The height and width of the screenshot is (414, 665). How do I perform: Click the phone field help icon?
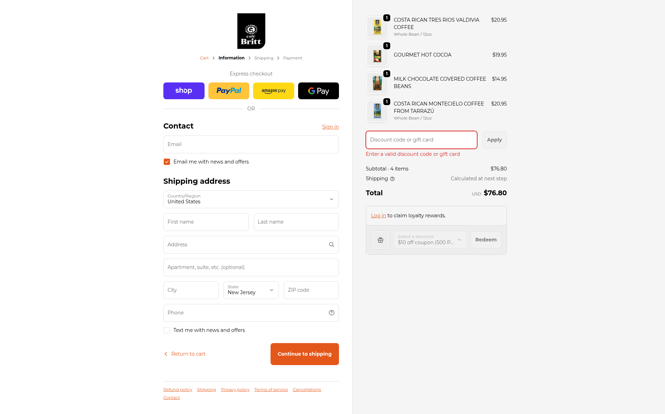coord(331,313)
